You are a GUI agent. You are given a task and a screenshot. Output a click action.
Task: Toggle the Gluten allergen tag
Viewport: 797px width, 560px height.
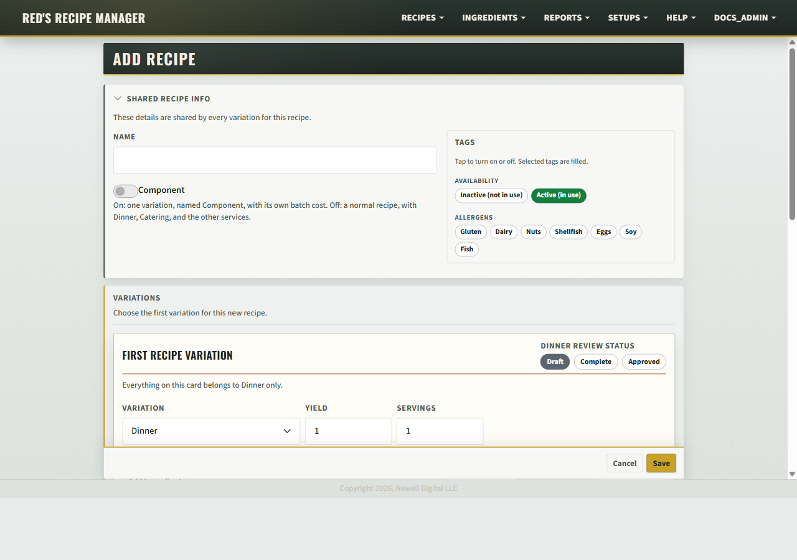(x=471, y=232)
